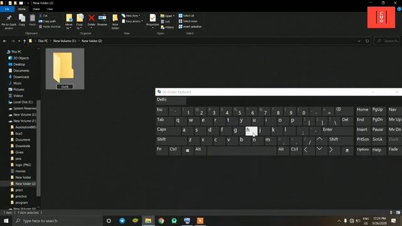The image size is (402, 226).
Task: Open the Easy access dropdown
Action: (x=133, y=21)
